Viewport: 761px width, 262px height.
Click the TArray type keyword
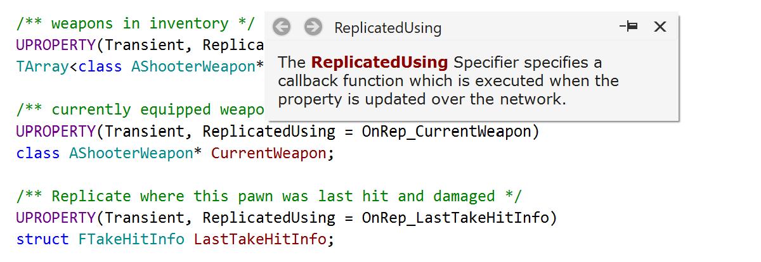click(x=42, y=66)
